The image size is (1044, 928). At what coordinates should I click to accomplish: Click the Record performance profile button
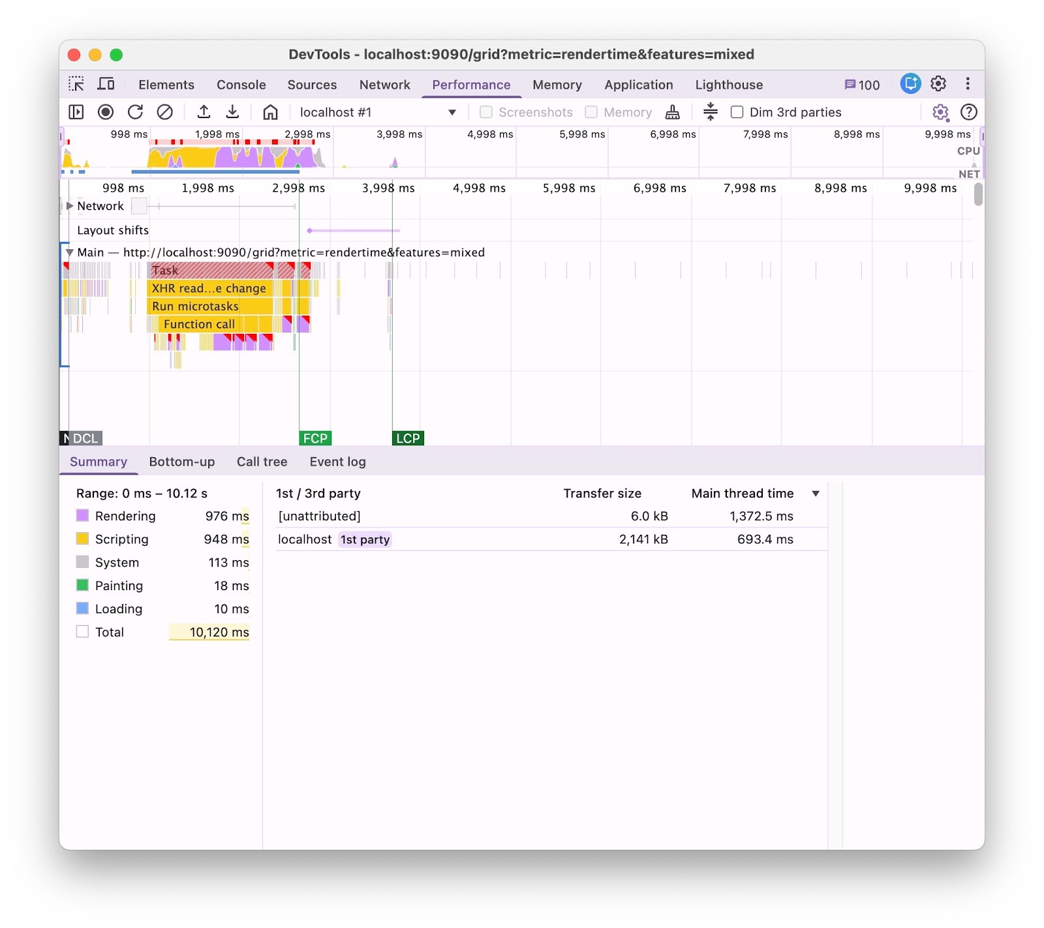[105, 112]
